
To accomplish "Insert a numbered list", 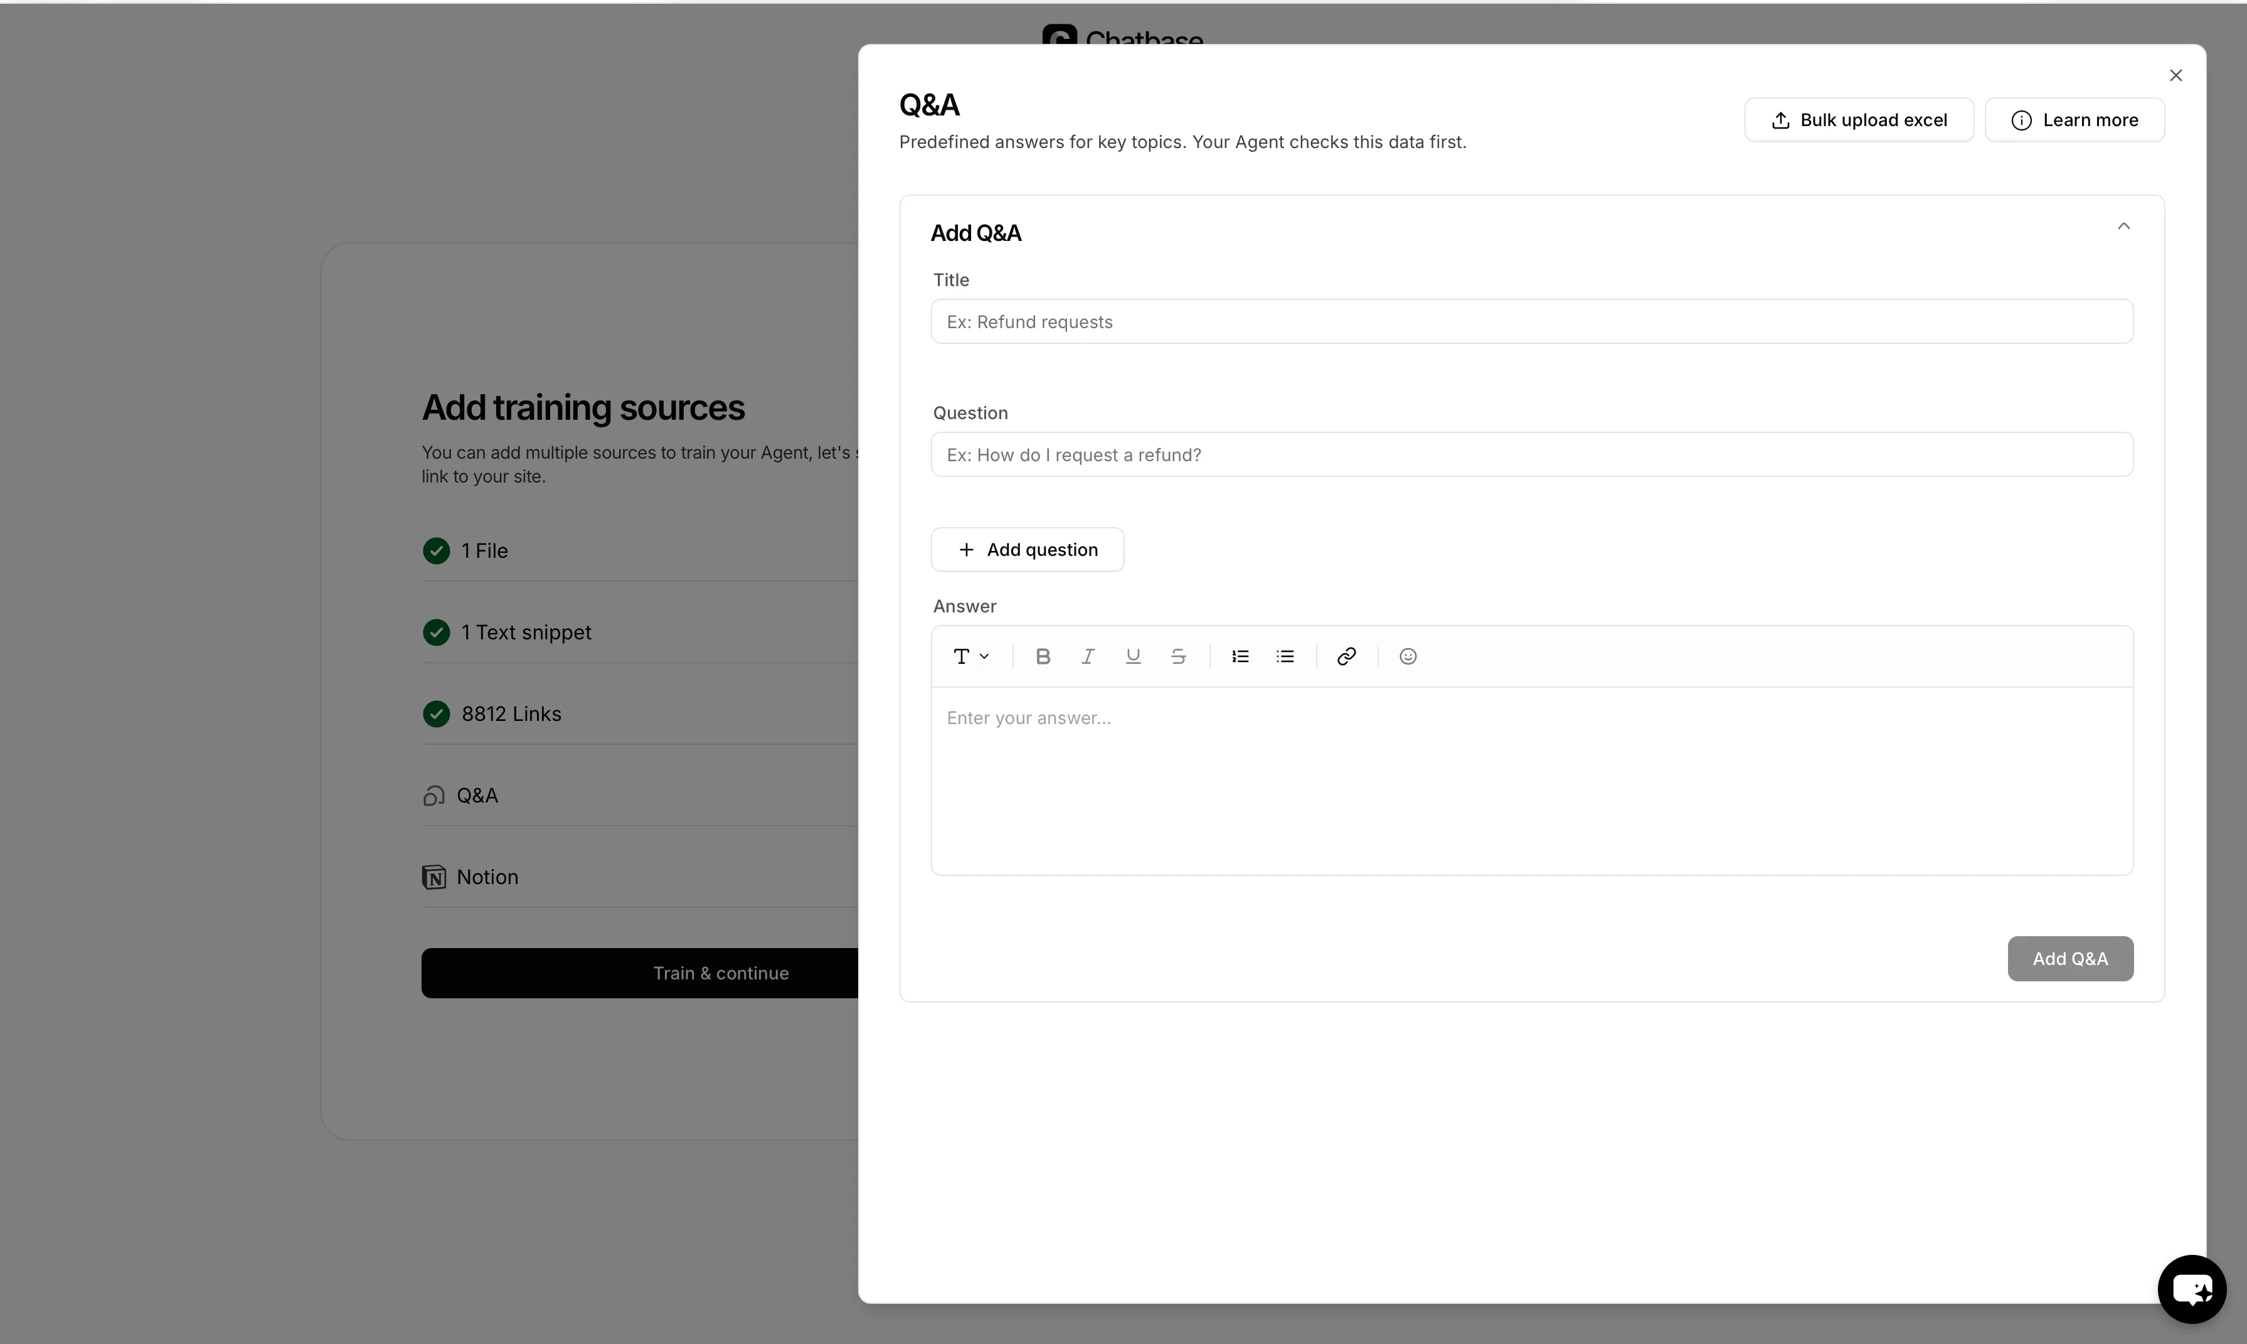I will click(x=1240, y=656).
